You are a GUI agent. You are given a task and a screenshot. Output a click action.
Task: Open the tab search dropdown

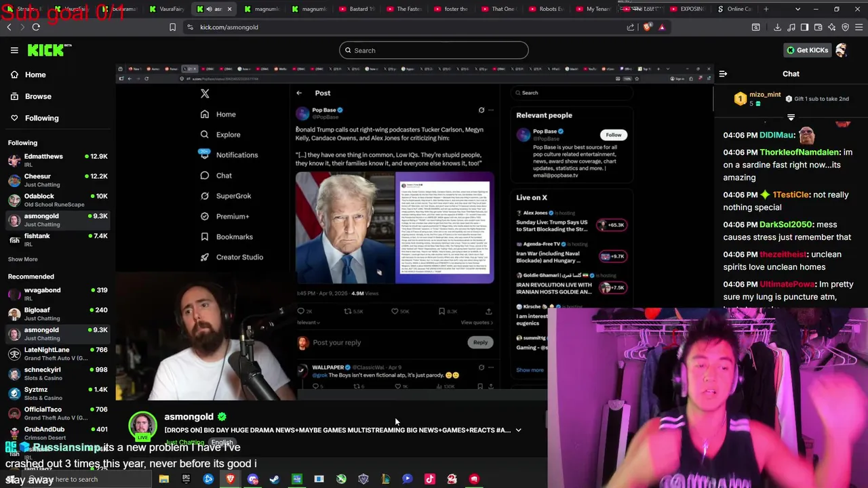[x=797, y=9]
